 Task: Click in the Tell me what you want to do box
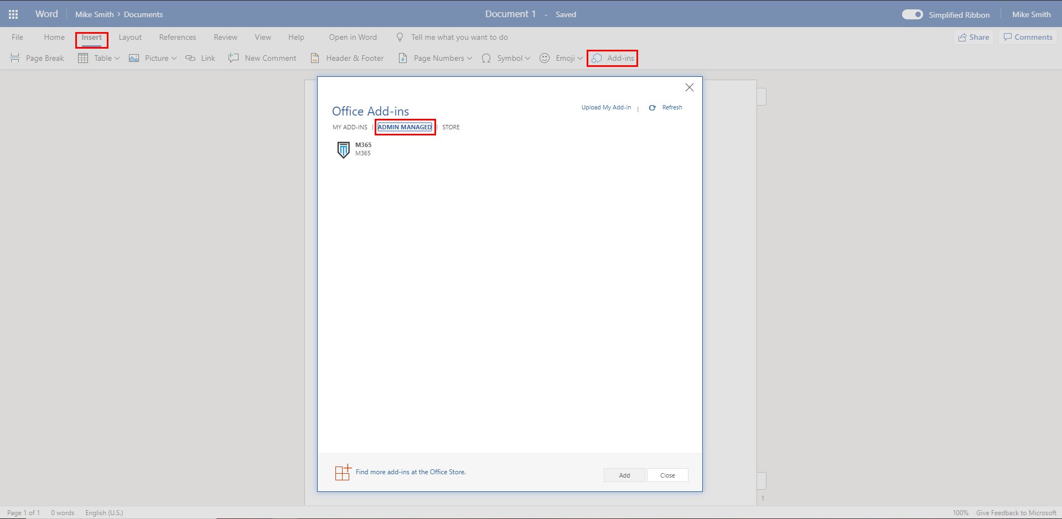click(459, 37)
